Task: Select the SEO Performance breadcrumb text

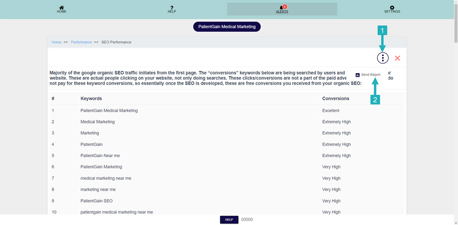Action: pos(116,42)
